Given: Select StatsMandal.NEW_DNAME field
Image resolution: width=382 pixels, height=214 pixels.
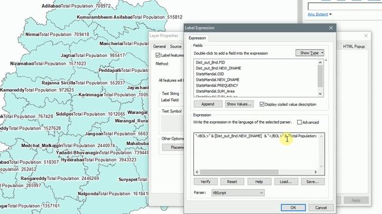Looking at the screenshot, I should 217,80.
